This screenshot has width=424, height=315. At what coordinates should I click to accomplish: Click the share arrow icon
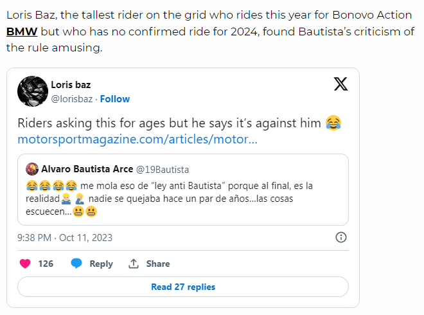coord(134,264)
